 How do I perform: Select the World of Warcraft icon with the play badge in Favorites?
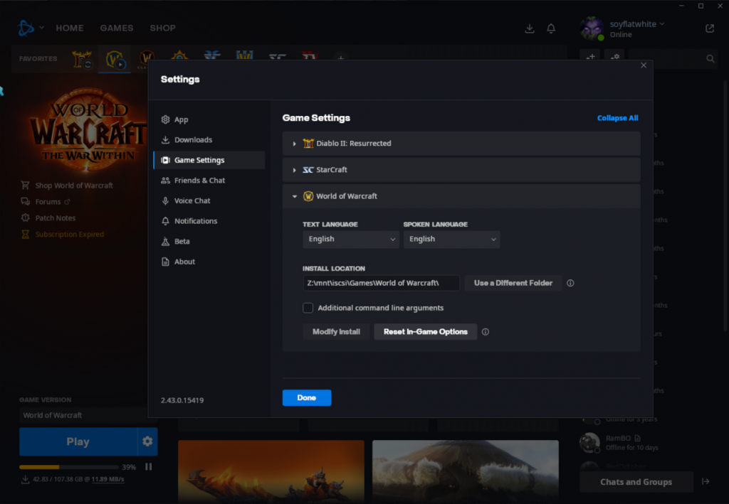(115, 60)
